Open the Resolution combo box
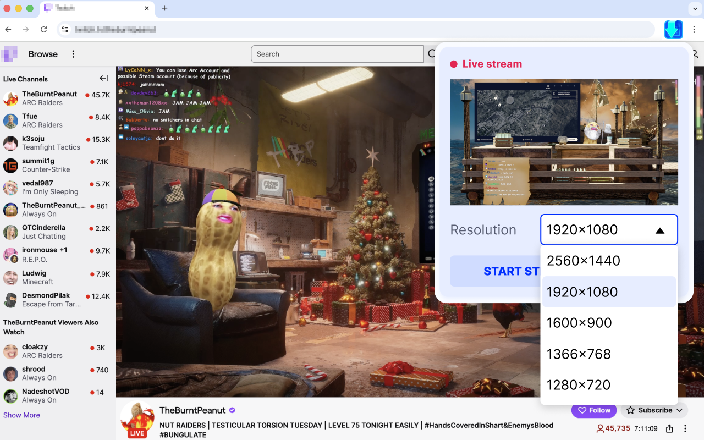This screenshot has width=704, height=440. [x=609, y=229]
